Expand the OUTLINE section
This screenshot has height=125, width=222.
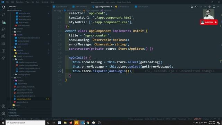[x=12, y=110]
